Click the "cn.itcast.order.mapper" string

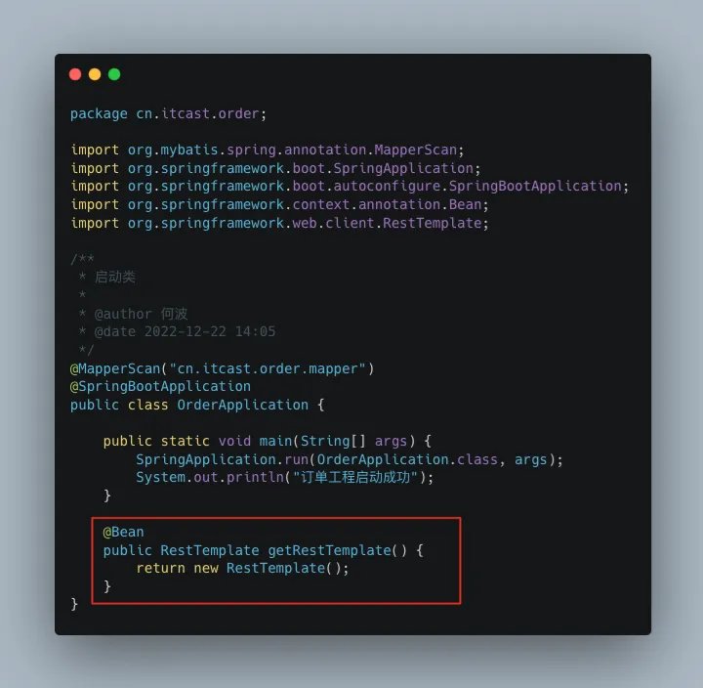(x=268, y=368)
